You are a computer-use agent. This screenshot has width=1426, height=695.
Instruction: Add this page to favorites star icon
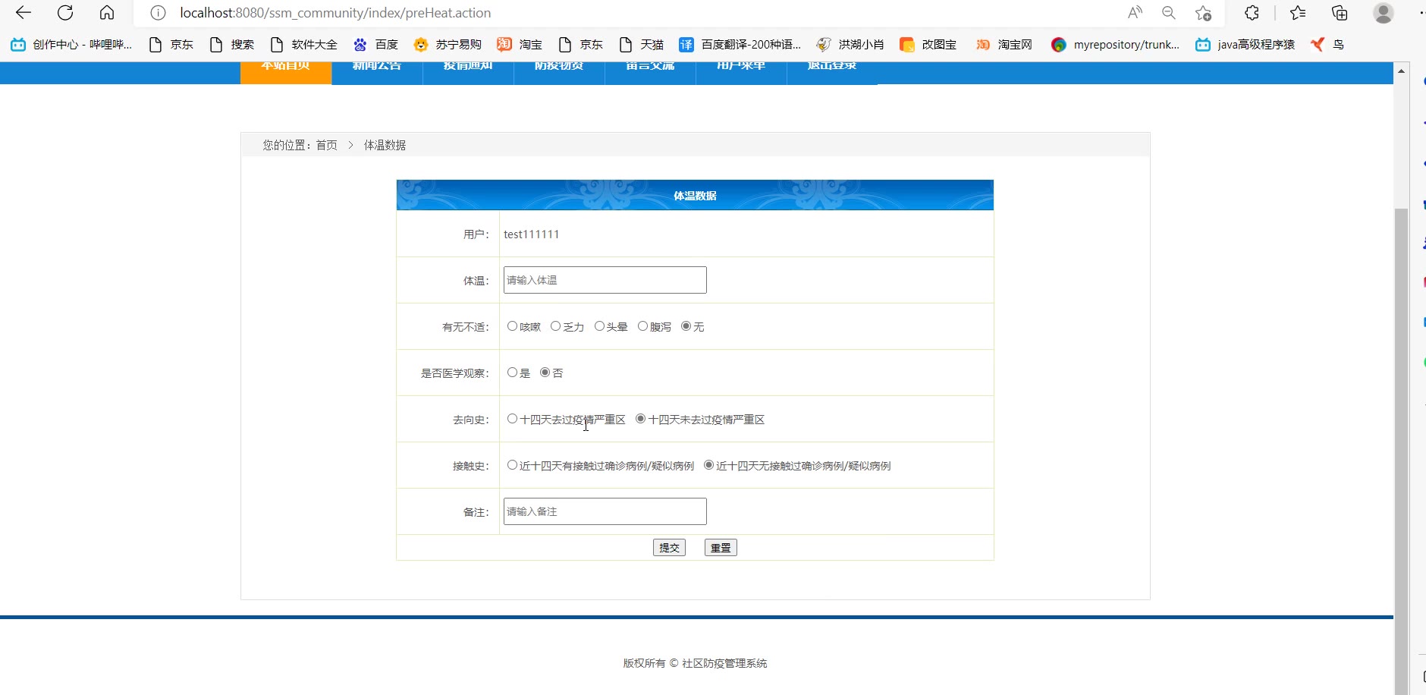tap(1203, 13)
